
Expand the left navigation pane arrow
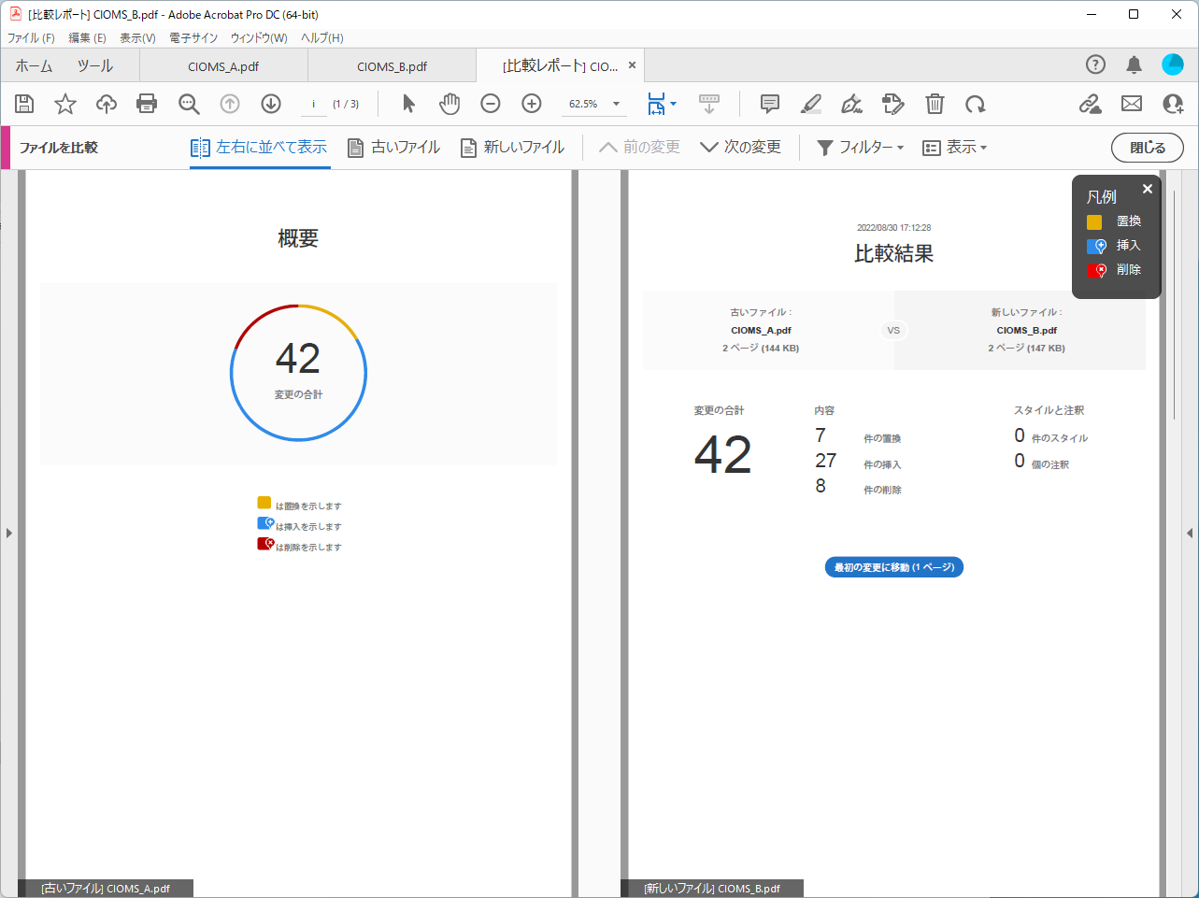9,534
